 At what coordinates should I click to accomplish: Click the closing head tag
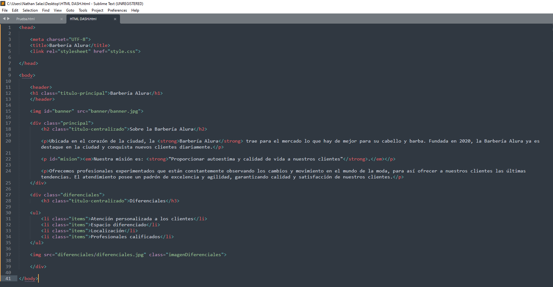point(28,63)
